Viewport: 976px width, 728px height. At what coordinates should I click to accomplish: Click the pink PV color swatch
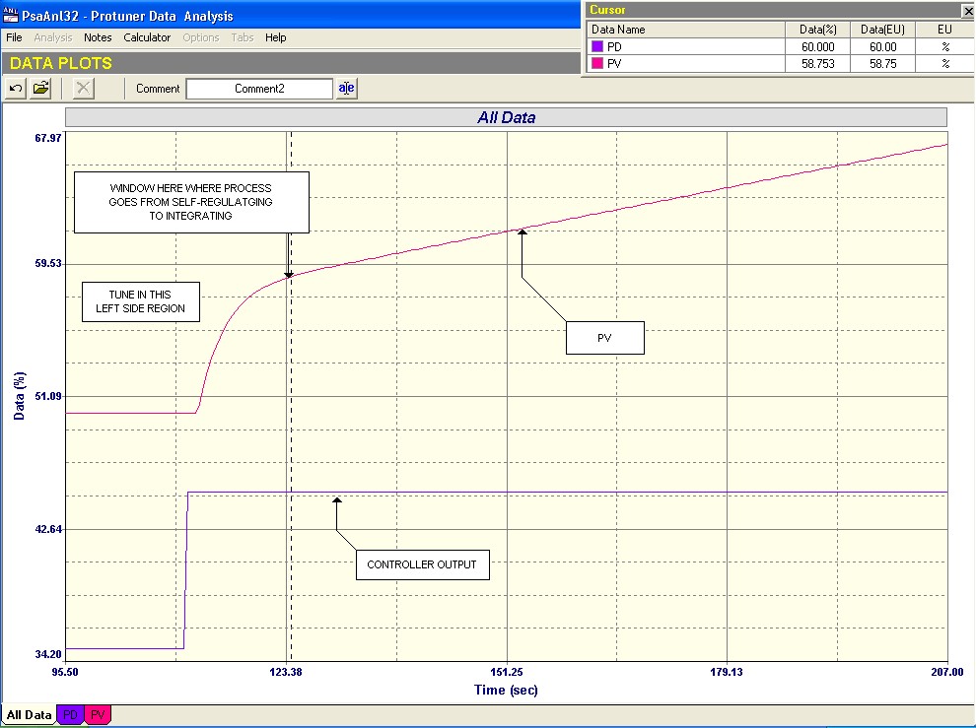tap(596, 63)
